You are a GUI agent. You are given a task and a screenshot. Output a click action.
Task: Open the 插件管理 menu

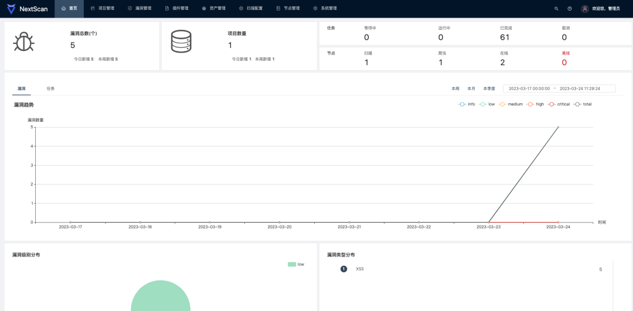177,8
